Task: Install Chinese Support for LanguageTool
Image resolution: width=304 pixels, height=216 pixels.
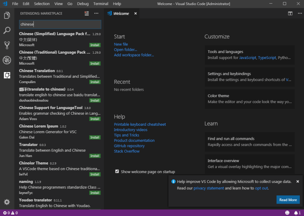Action: [x=95, y=119]
